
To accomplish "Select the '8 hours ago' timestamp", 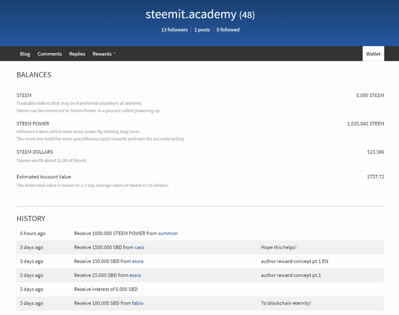I will (x=33, y=234).
